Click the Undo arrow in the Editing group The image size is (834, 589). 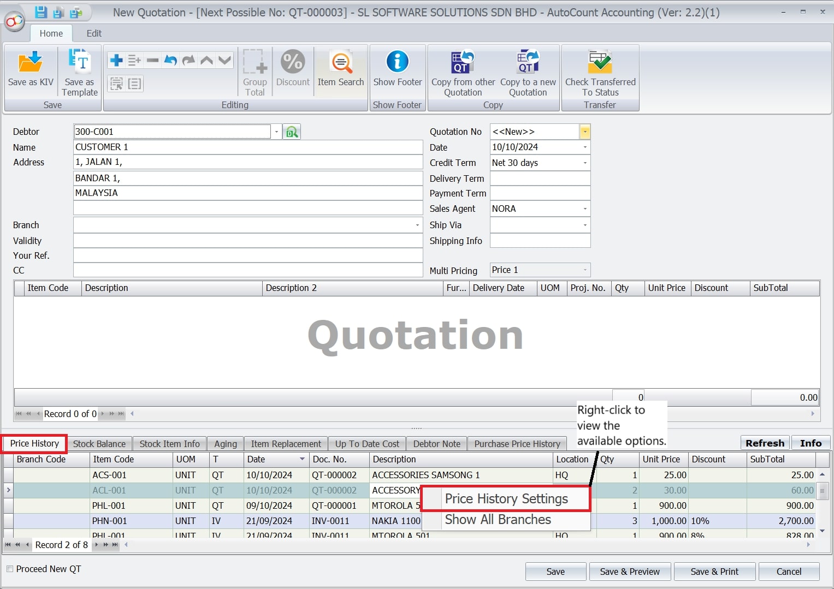[x=170, y=60]
